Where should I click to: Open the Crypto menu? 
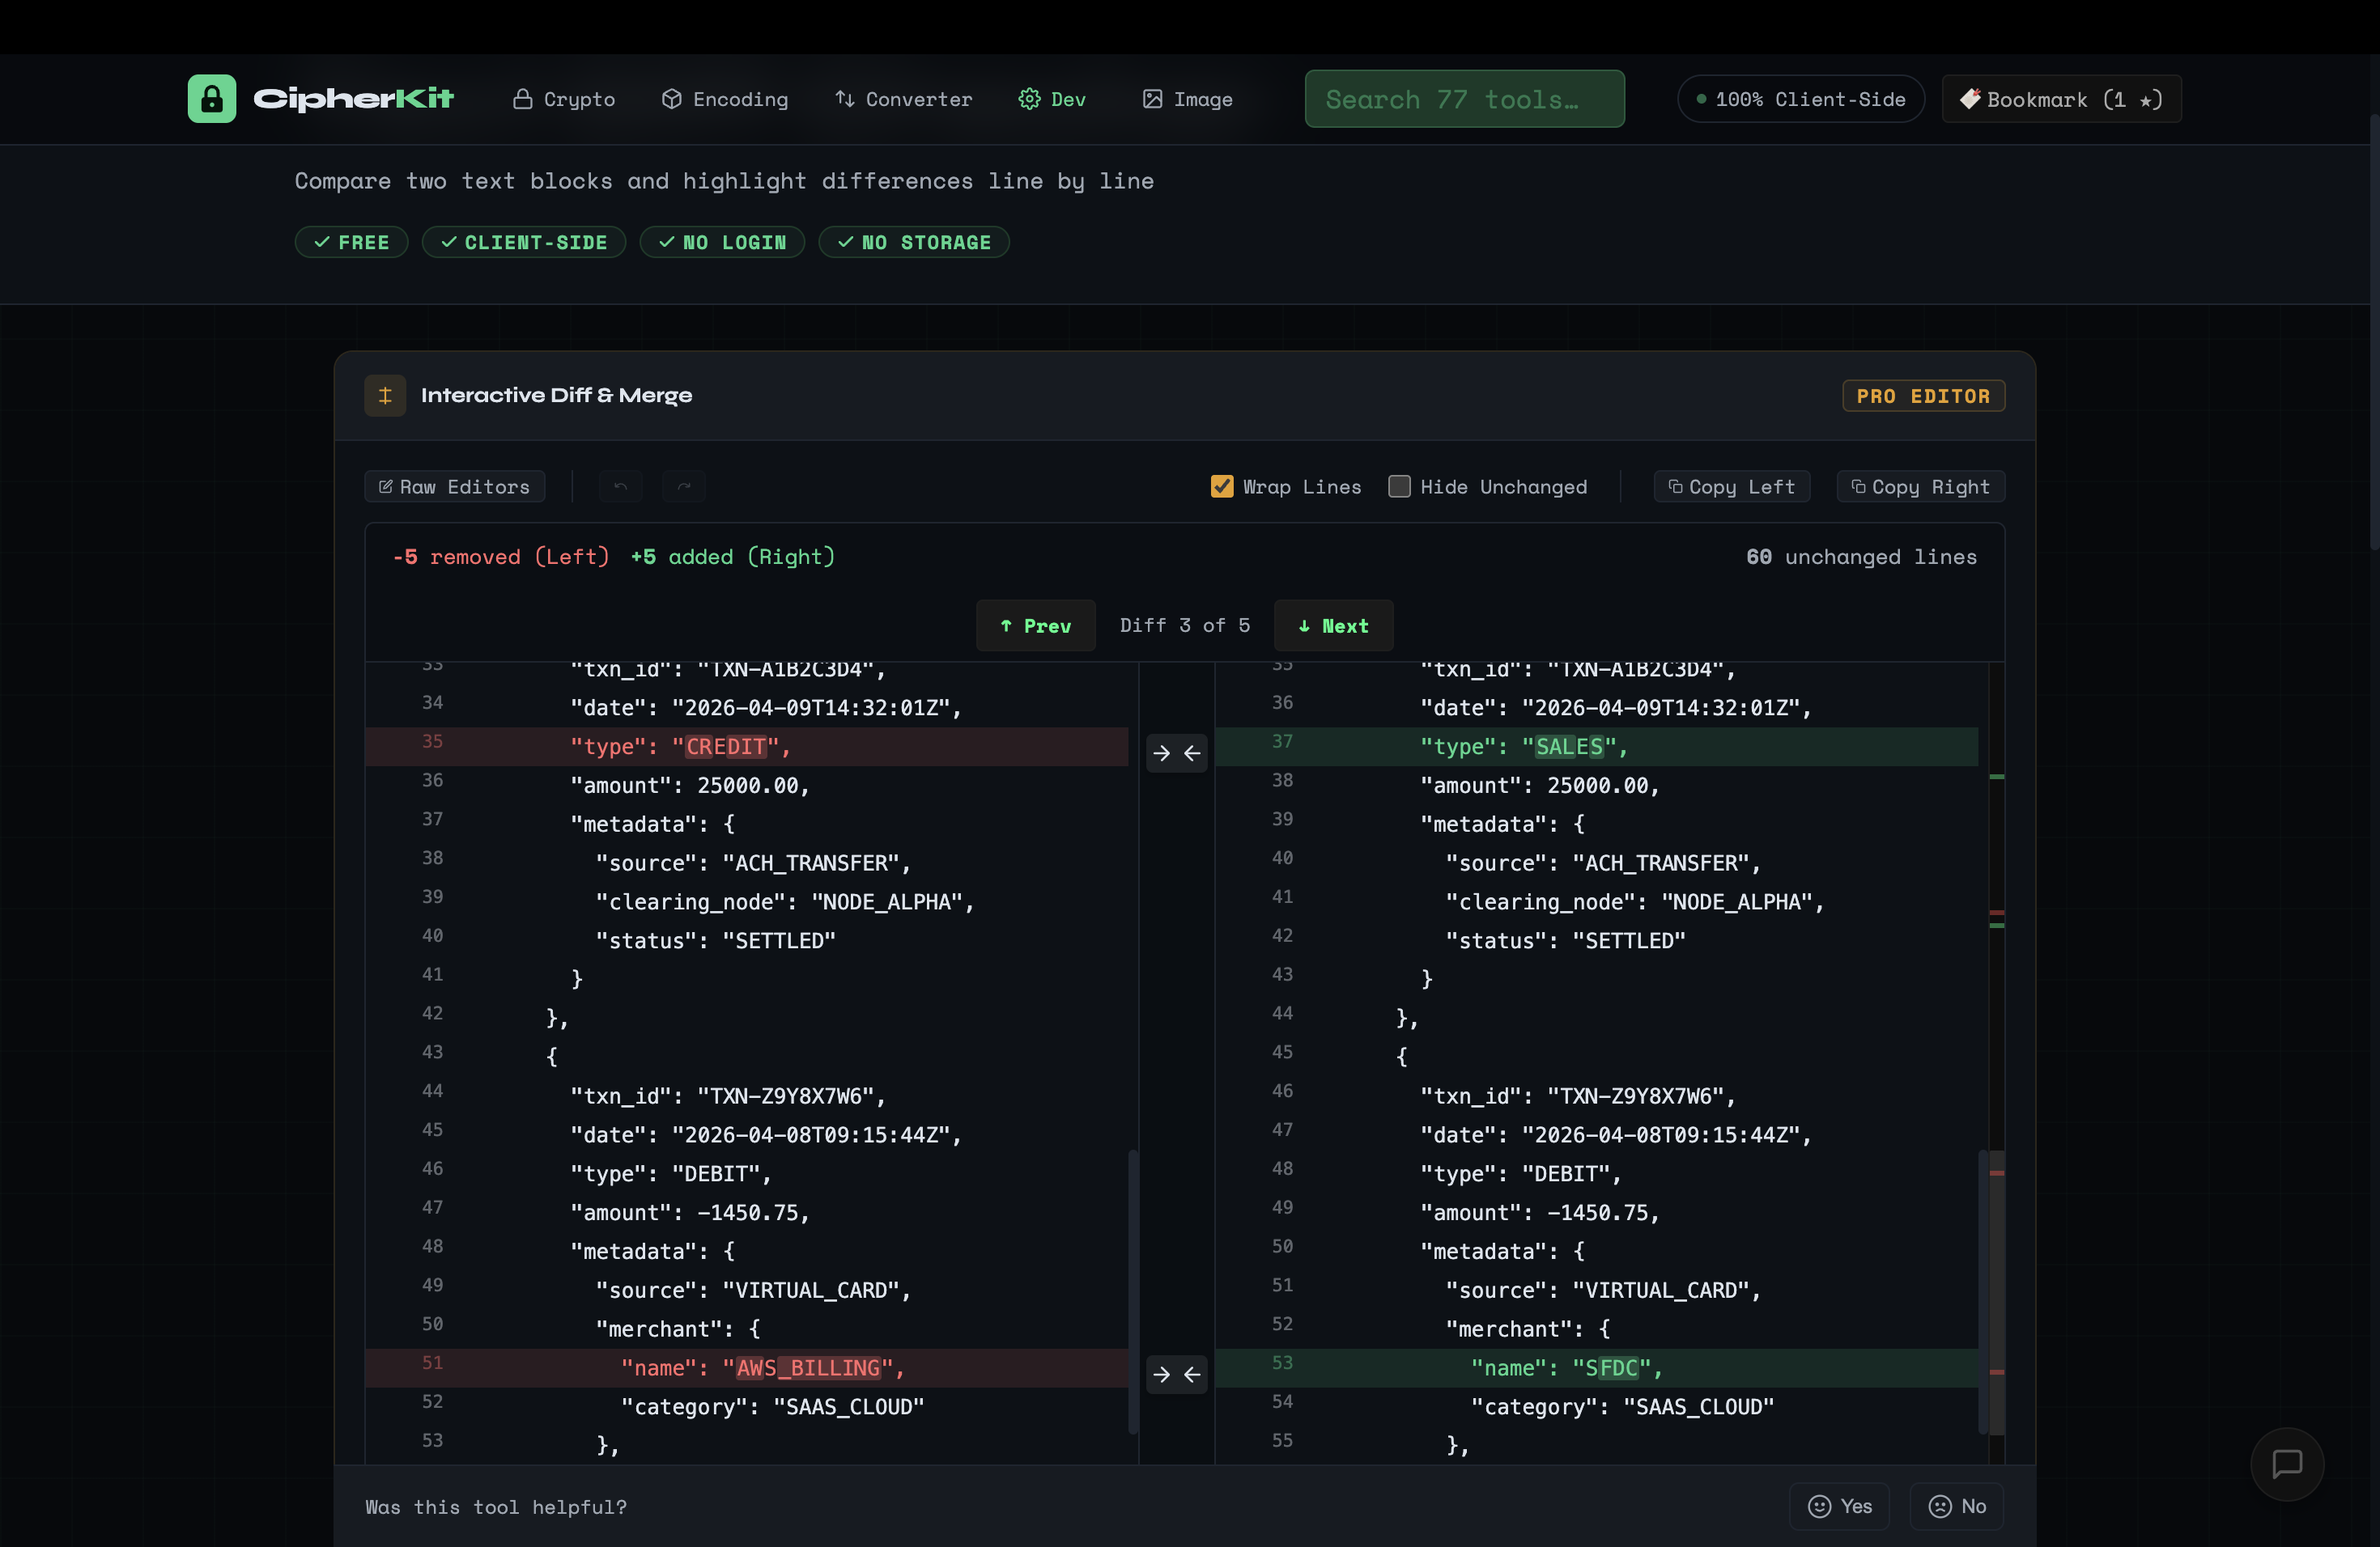pyautogui.click(x=564, y=99)
